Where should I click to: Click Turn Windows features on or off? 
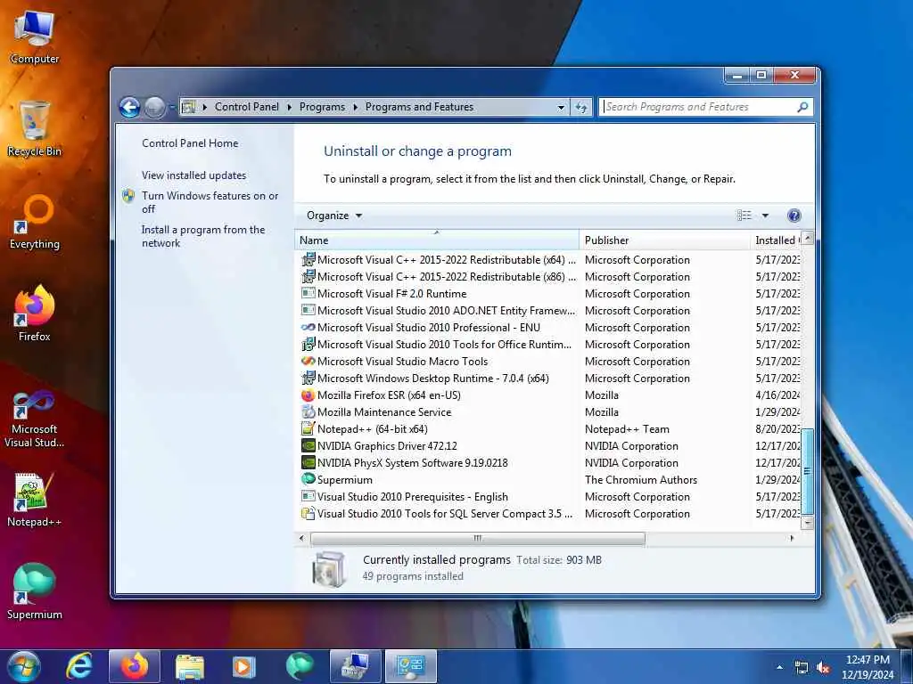[x=210, y=202]
